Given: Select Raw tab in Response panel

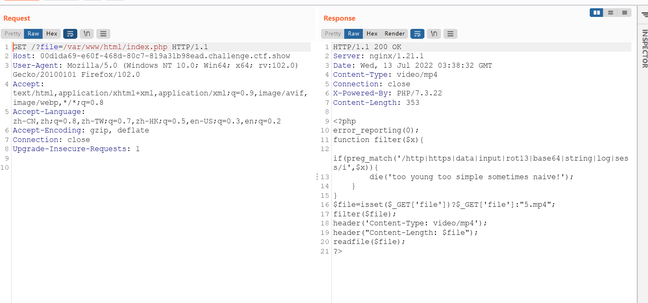Looking at the screenshot, I should point(354,34).
